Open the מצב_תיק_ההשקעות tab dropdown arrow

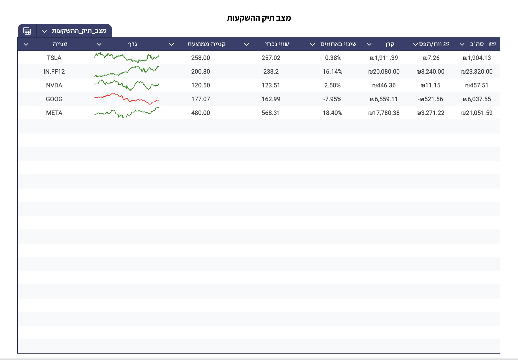click(x=45, y=31)
